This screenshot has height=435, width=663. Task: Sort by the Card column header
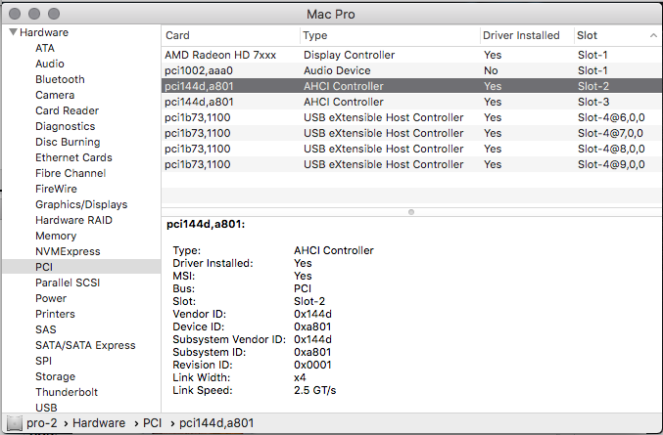tap(231, 35)
